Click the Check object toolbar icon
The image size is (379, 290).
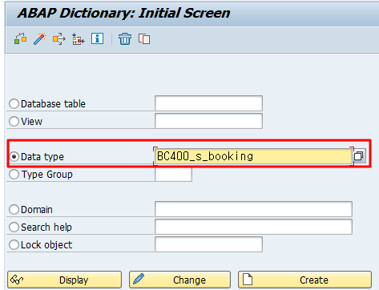point(20,39)
